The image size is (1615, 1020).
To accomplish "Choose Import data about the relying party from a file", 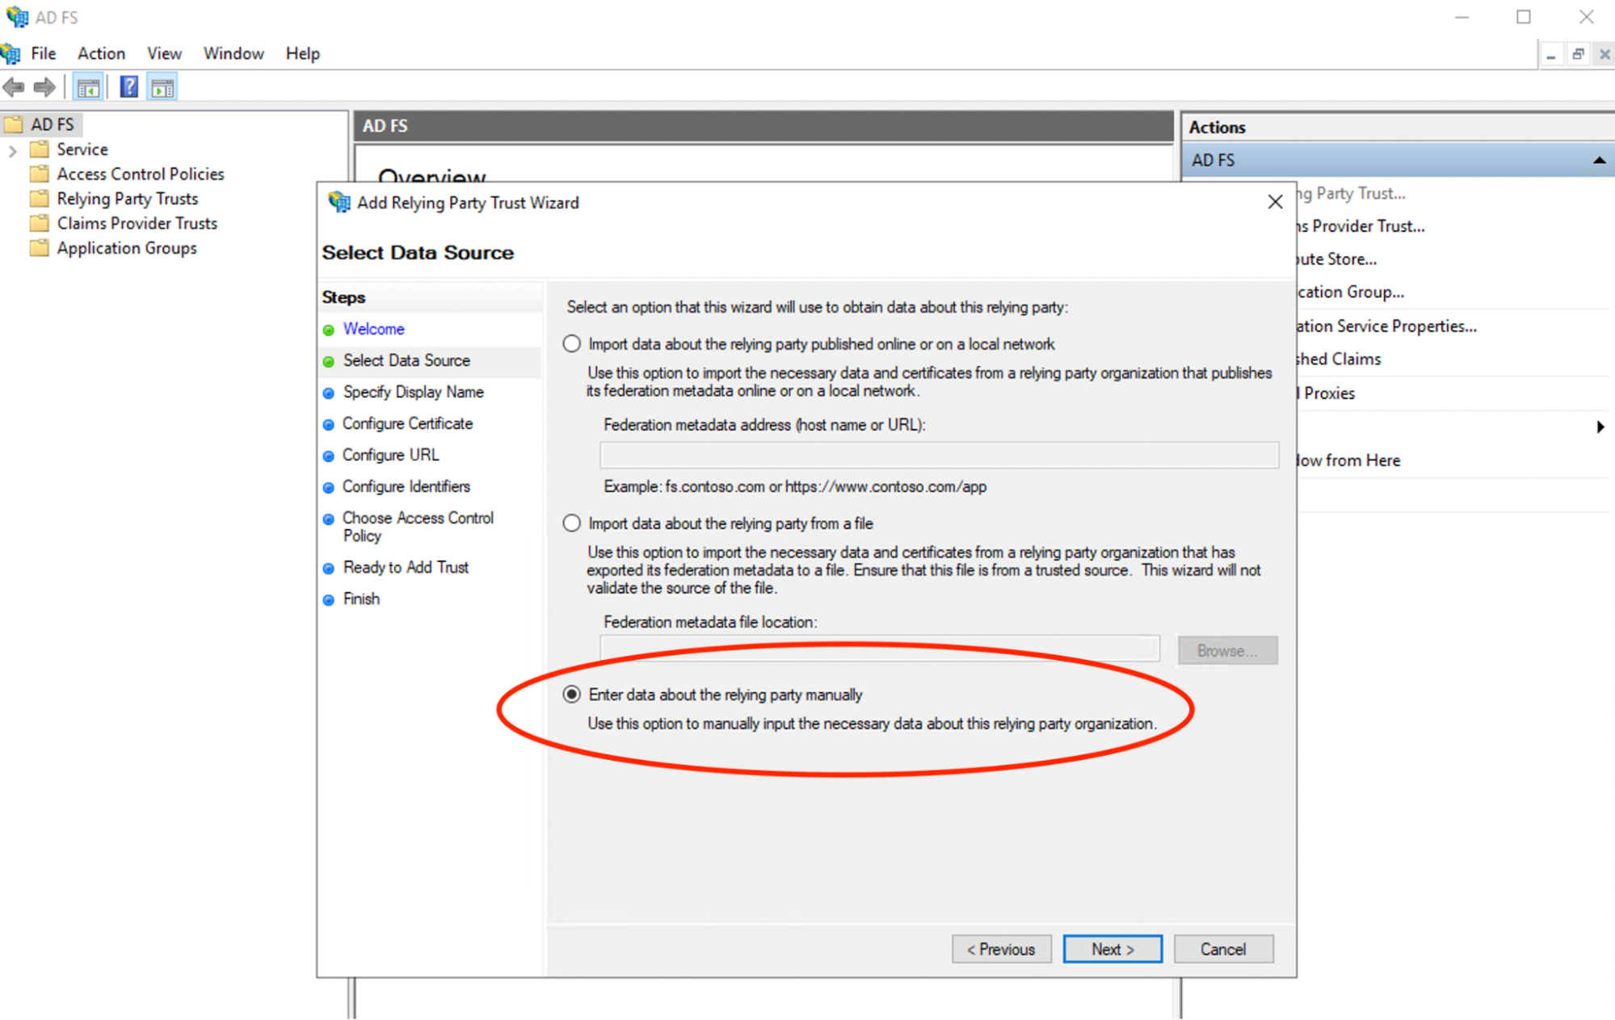I will coord(571,523).
